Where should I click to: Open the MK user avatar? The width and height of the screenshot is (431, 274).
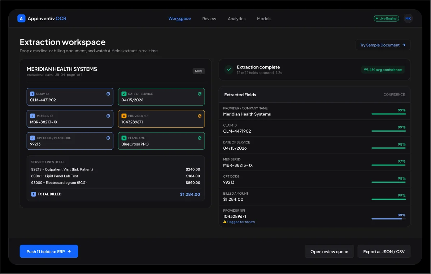pyautogui.click(x=408, y=18)
